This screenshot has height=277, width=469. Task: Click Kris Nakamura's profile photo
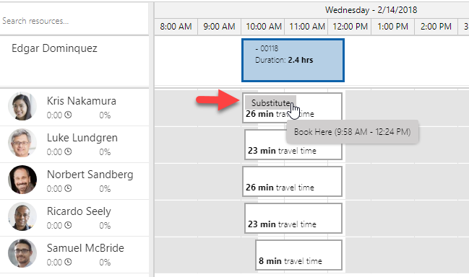22,106
